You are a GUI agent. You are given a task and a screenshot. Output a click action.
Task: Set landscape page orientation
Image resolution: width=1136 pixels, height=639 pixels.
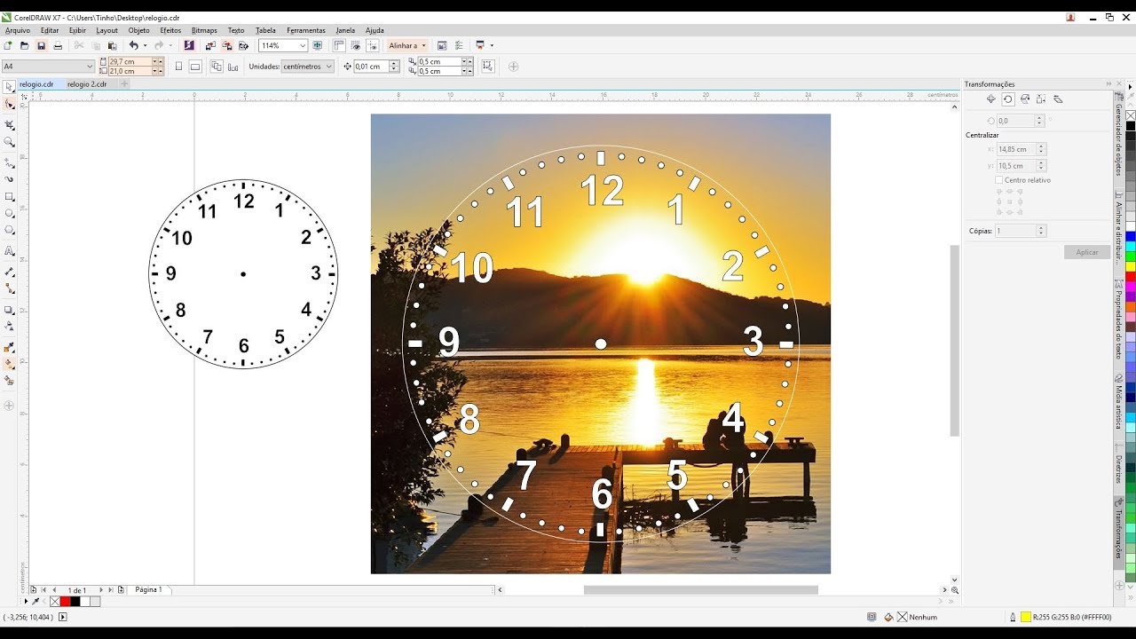point(195,67)
